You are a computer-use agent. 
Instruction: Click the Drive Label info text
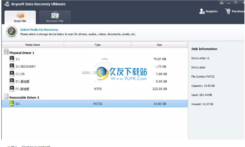coord(198,68)
